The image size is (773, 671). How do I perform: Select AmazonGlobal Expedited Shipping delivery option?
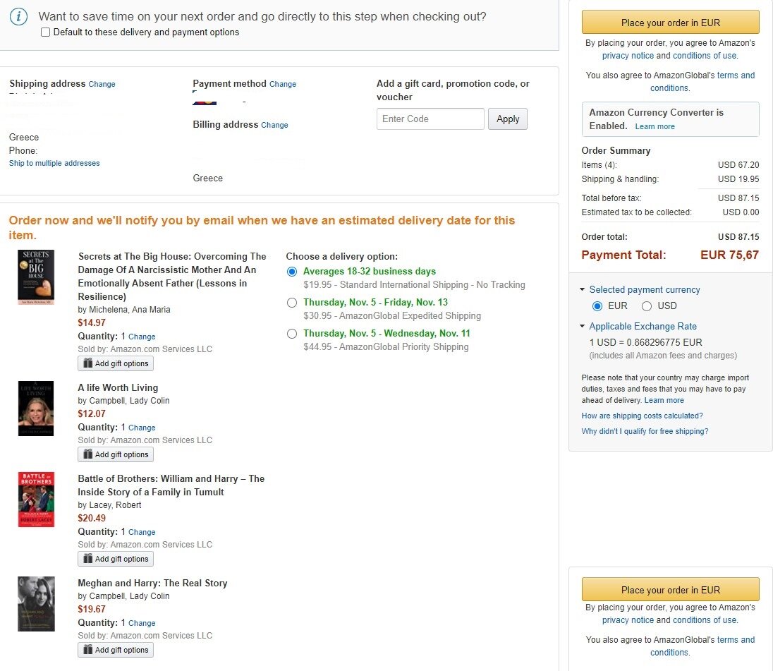point(292,303)
